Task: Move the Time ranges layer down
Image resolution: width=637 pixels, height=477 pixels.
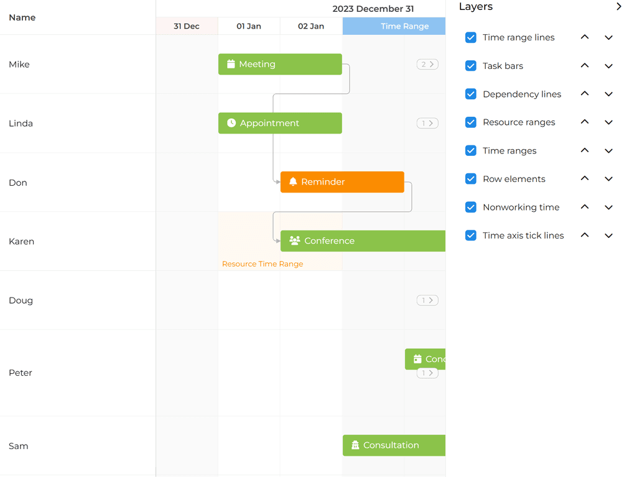Action: [x=608, y=150]
